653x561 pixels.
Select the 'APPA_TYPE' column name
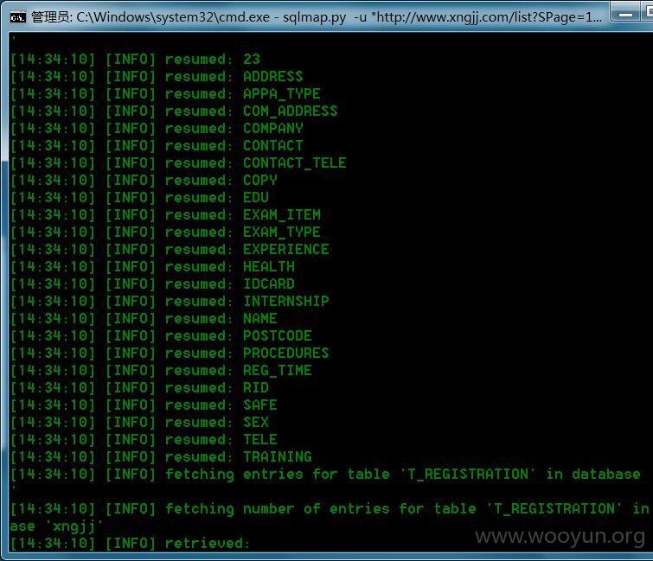[282, 93]
